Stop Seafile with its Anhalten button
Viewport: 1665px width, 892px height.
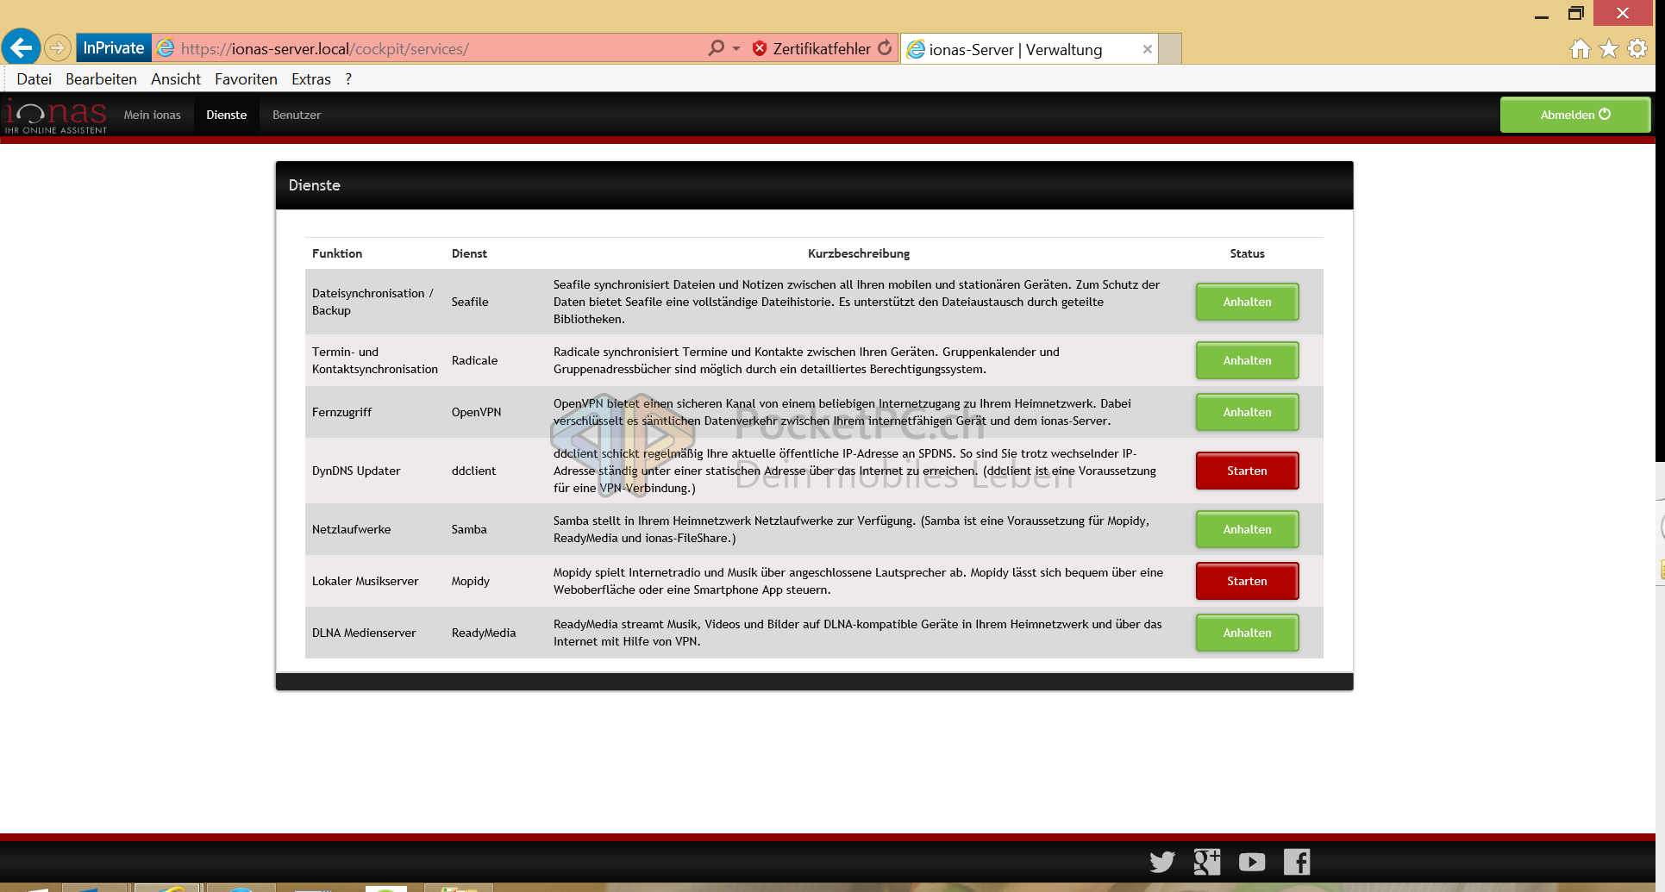[1247, 302]
